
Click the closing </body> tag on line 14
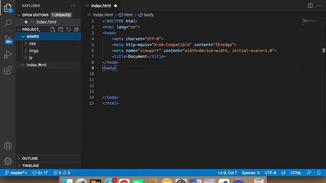[x=111, y=97]
